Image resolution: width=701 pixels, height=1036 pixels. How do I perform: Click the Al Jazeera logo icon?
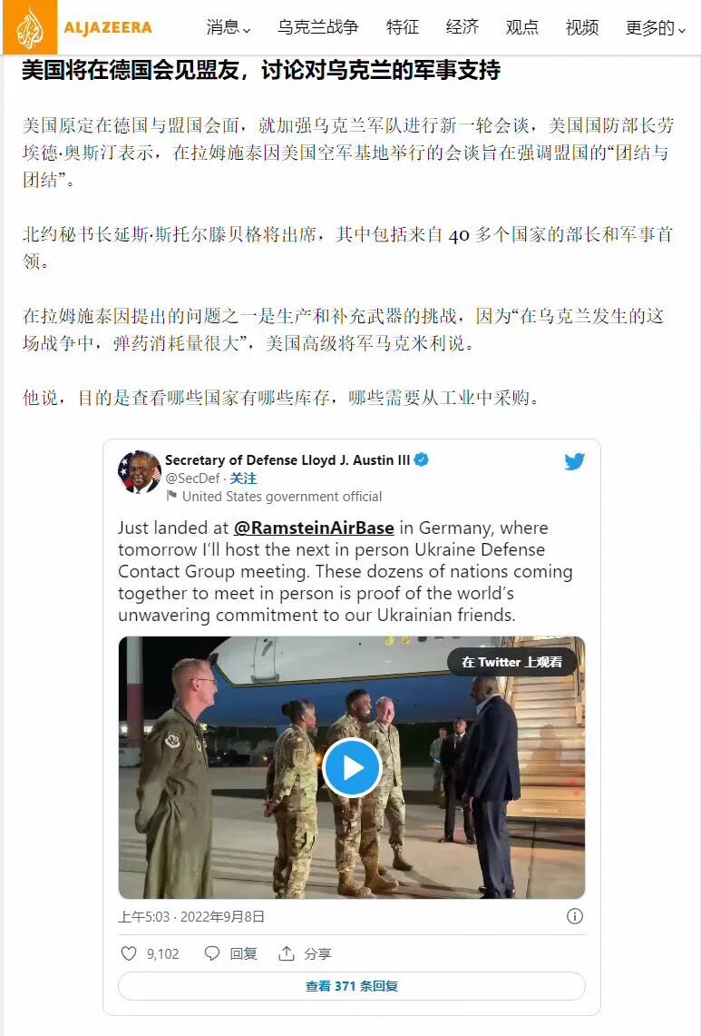[30, 27]
